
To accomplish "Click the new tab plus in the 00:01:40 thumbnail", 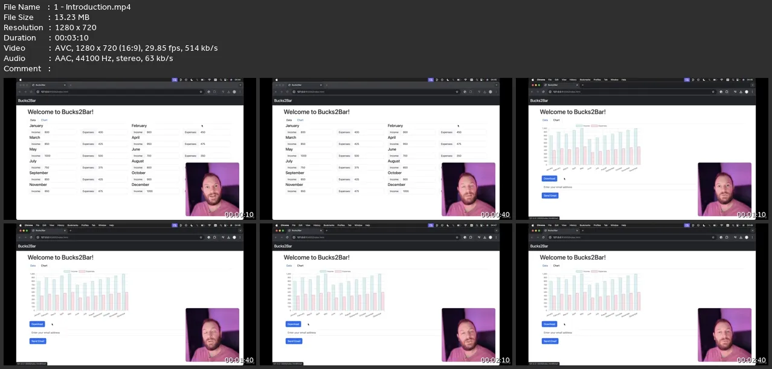I will (x=70, y=231).
